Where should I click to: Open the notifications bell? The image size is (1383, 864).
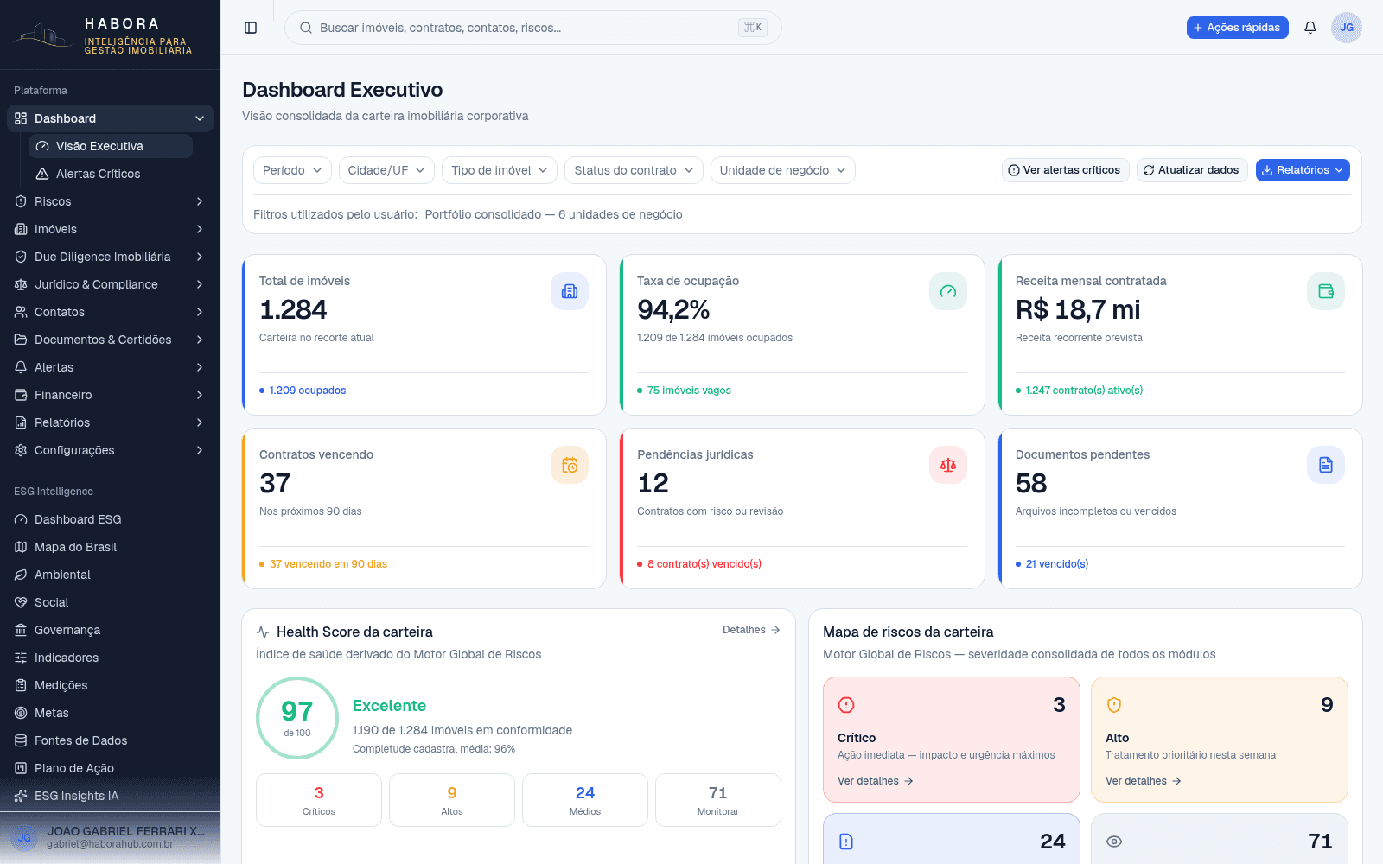(1310, 28)
